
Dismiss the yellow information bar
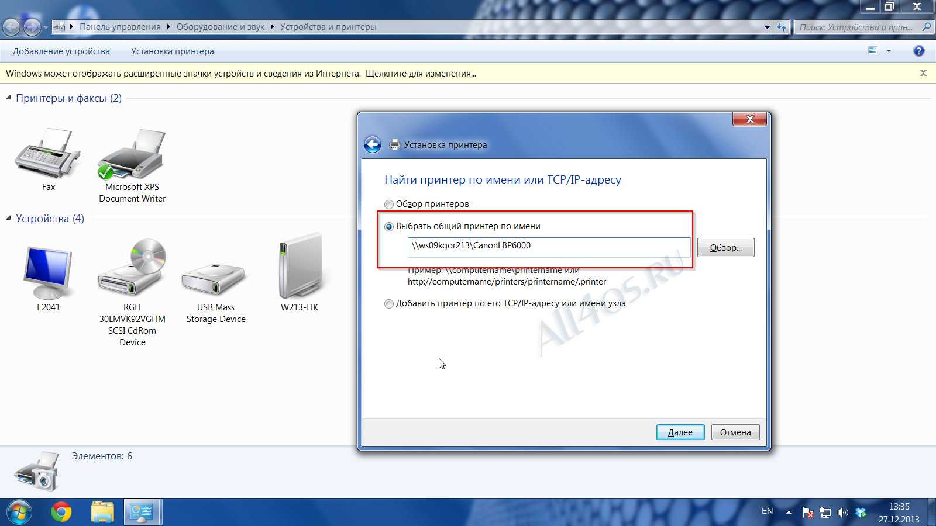pyautogui.click(x=923, y=73)
